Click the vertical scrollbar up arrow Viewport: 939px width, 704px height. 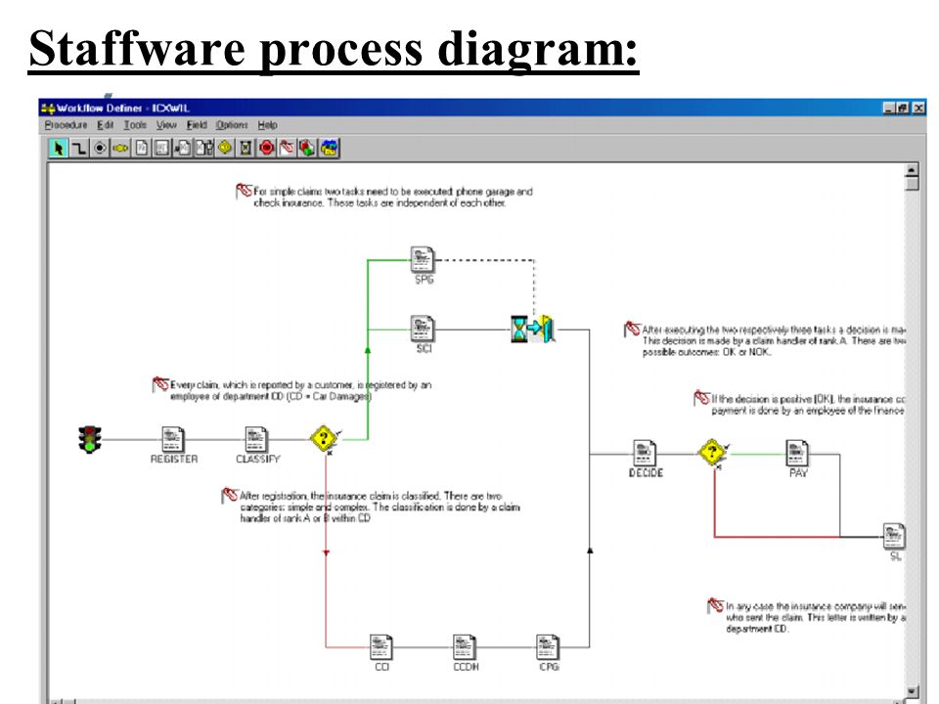912,170
